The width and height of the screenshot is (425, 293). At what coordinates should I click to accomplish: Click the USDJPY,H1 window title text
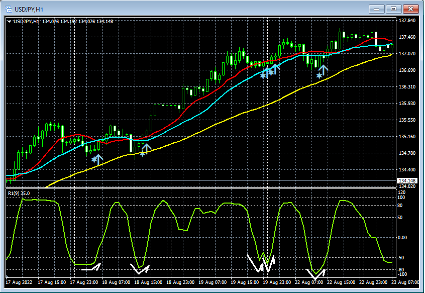tap(29, 10)
